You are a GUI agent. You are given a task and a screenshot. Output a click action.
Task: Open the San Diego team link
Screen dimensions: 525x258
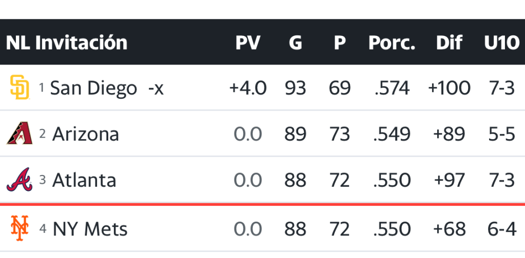point(93,89)
